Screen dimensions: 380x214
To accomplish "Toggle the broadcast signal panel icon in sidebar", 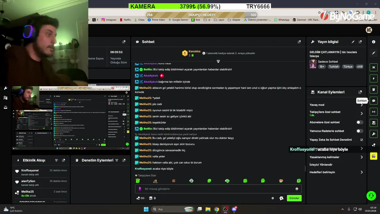I will tap(373, 112).
